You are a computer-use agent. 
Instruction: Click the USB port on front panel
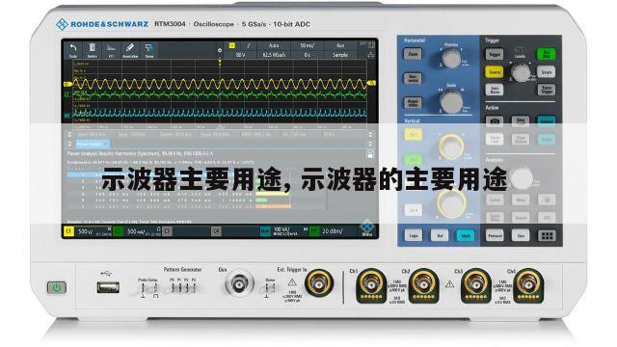(x=108, y=287)
